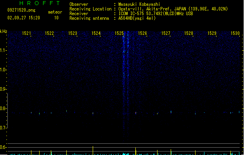Click observer name Masayuki Kobayashi
The height and width of the screenshot is (155, 244).
(139, 4)
